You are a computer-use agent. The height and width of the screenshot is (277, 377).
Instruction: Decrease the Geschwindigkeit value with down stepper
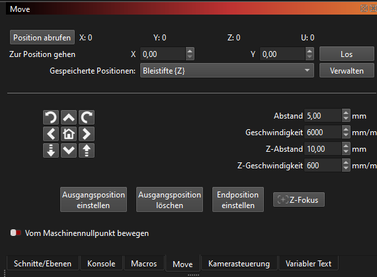pos(346,135)
